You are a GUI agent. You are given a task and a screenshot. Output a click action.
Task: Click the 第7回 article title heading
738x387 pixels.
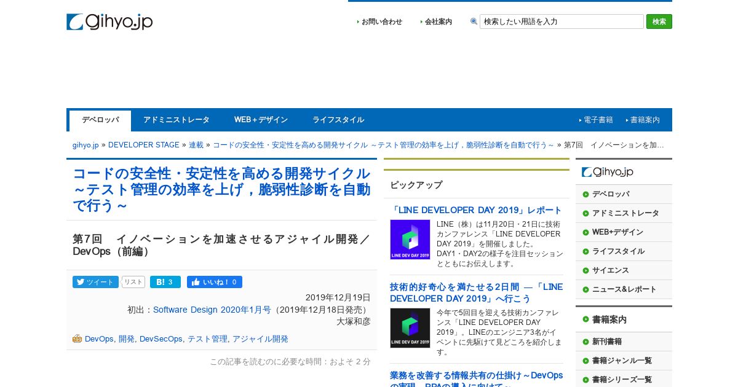(x=221, y=245)
